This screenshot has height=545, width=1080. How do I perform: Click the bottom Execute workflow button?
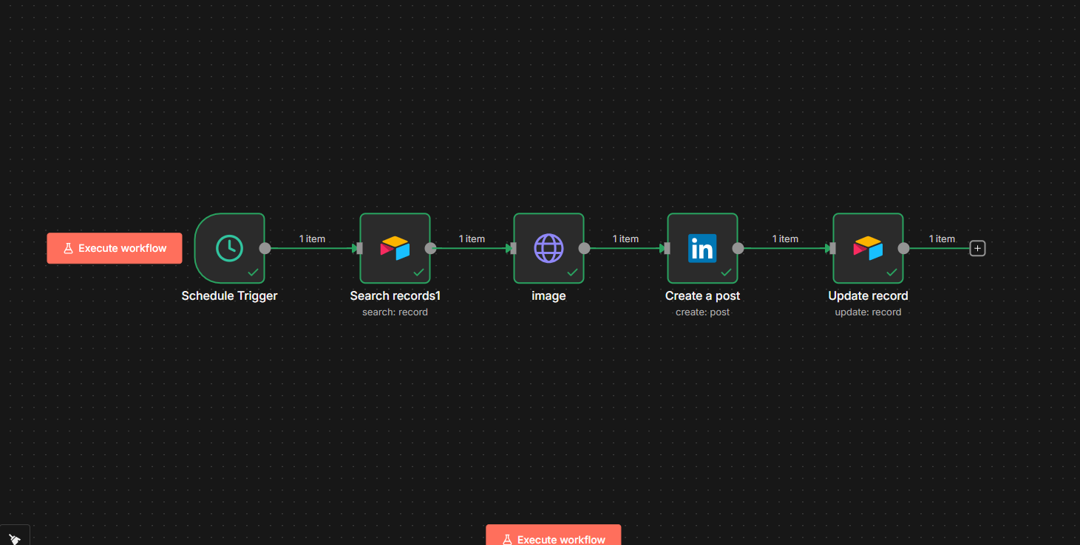click(x=553, y=539)
